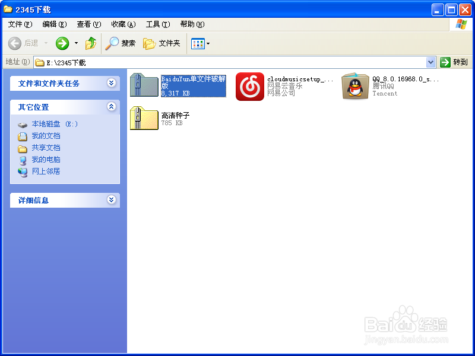The width and height of the screenshot is (475, 356).
Task: Select the QQ penguin installer icon
Action: [x=355, y=86]
